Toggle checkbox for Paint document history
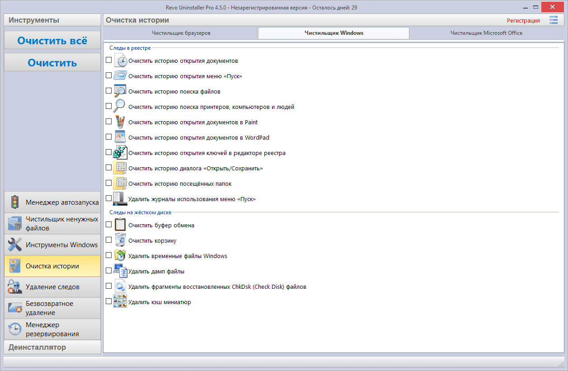 [x=108, y=121]
